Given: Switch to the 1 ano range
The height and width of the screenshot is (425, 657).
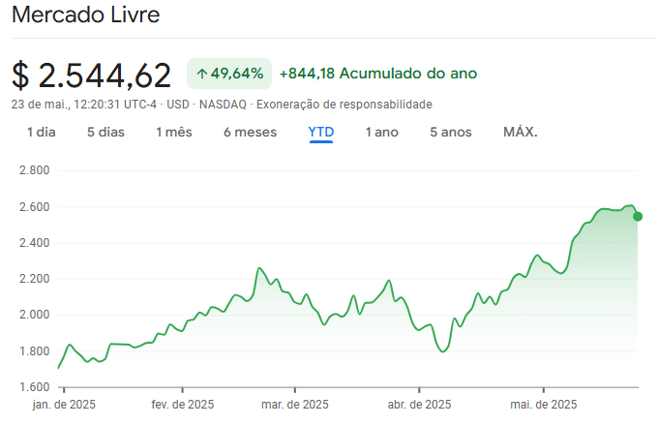Looking at the screenshot, I should [381, 132].
